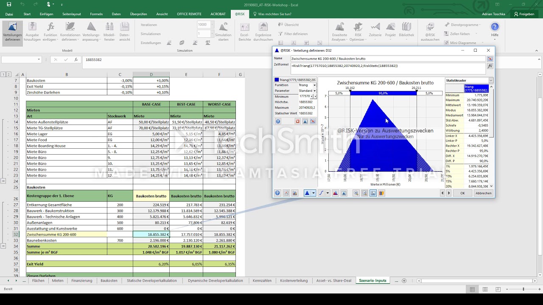
Task: Select cell D32 value 18.855.382 €
Action: pos(151,234)
